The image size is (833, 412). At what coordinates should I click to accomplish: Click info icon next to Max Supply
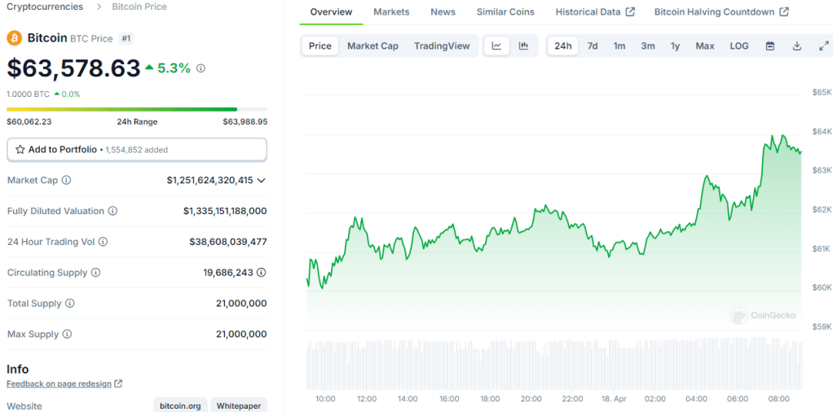67,334
